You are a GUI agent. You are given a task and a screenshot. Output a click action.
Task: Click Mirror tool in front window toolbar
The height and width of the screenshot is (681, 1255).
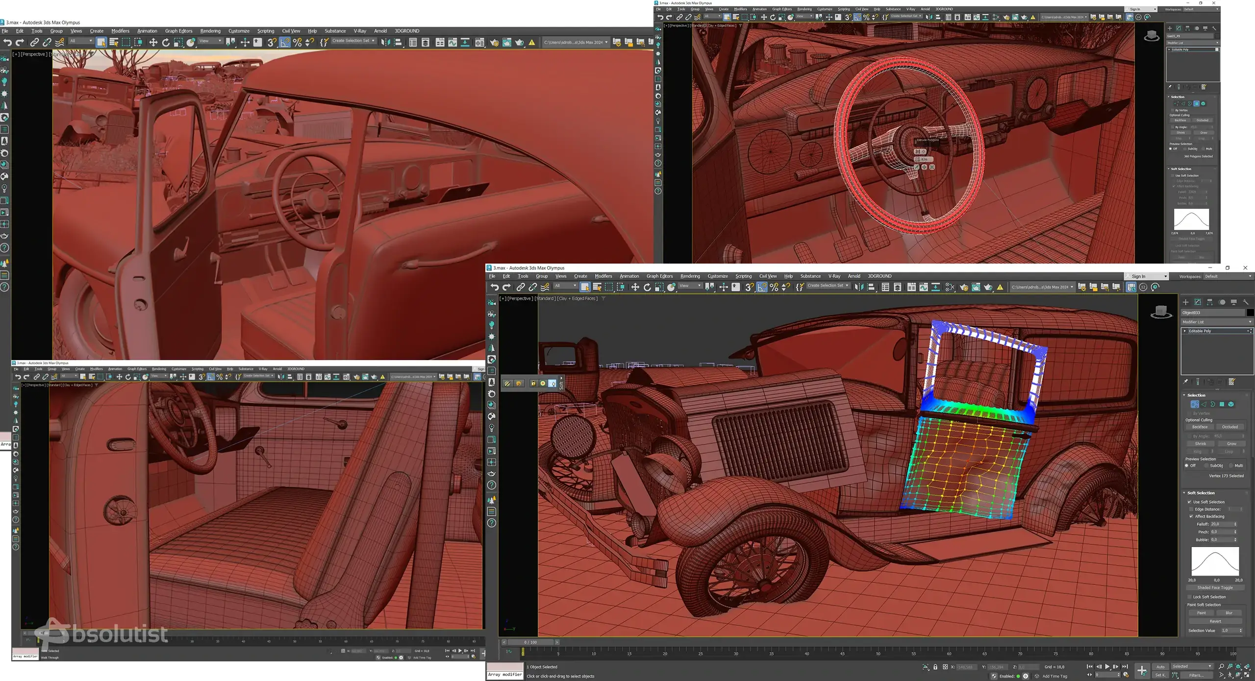(x=859, y=287)
